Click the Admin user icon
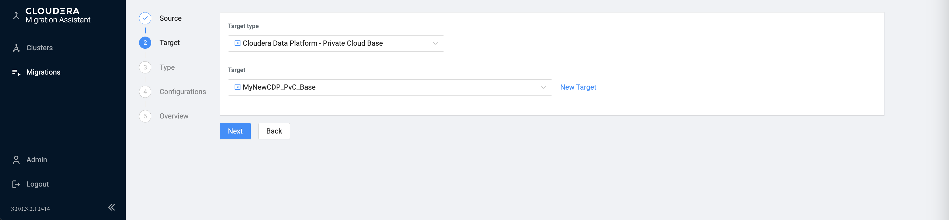 click(x=16, y=160)
